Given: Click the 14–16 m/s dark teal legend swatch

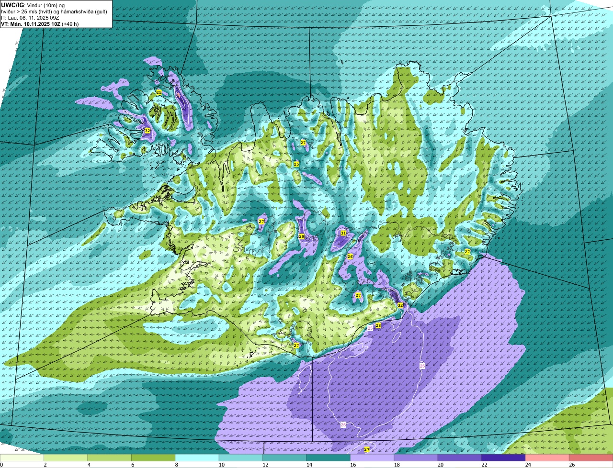Looking at the screenshot, I should [329, 458].
